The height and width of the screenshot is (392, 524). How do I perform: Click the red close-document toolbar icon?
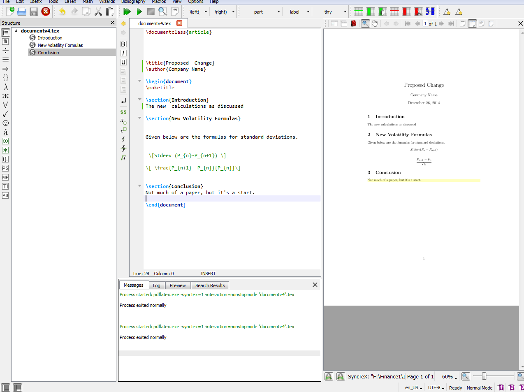click(46, 12)
